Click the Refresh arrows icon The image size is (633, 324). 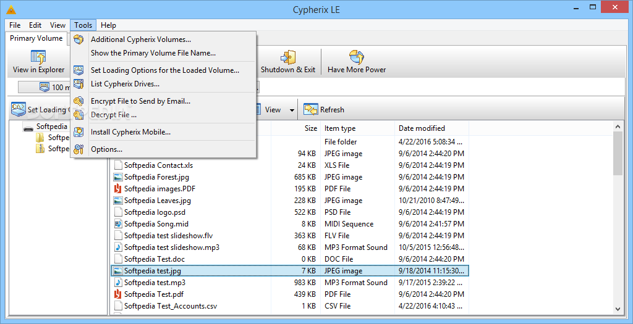point(311,110)
